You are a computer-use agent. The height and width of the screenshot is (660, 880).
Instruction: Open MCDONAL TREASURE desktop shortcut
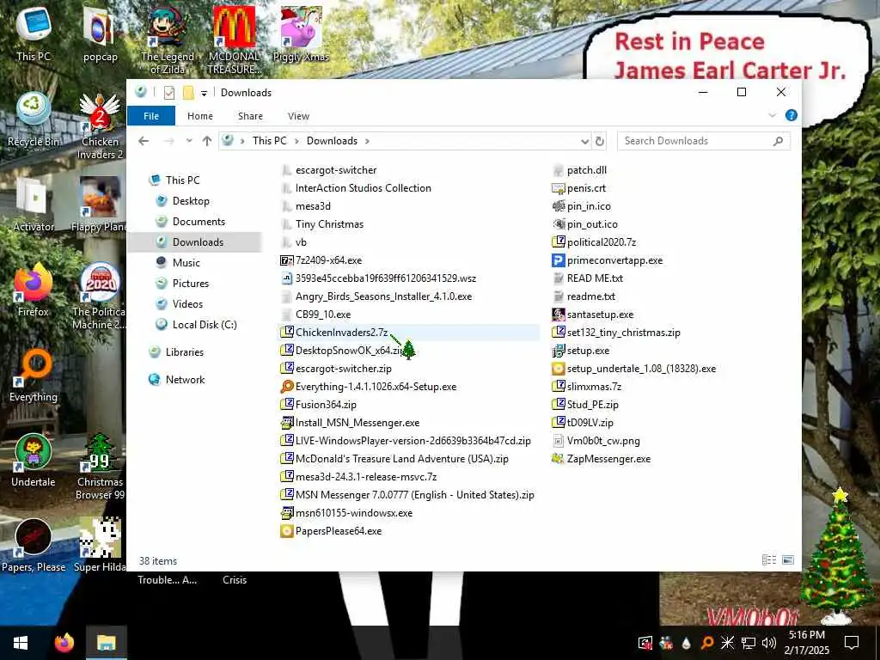(234, 40)
